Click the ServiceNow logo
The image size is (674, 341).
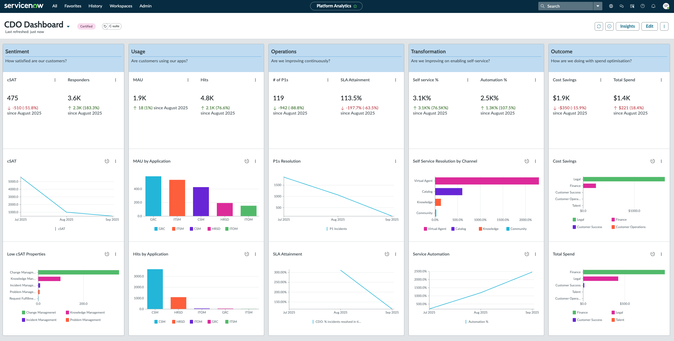24,6
